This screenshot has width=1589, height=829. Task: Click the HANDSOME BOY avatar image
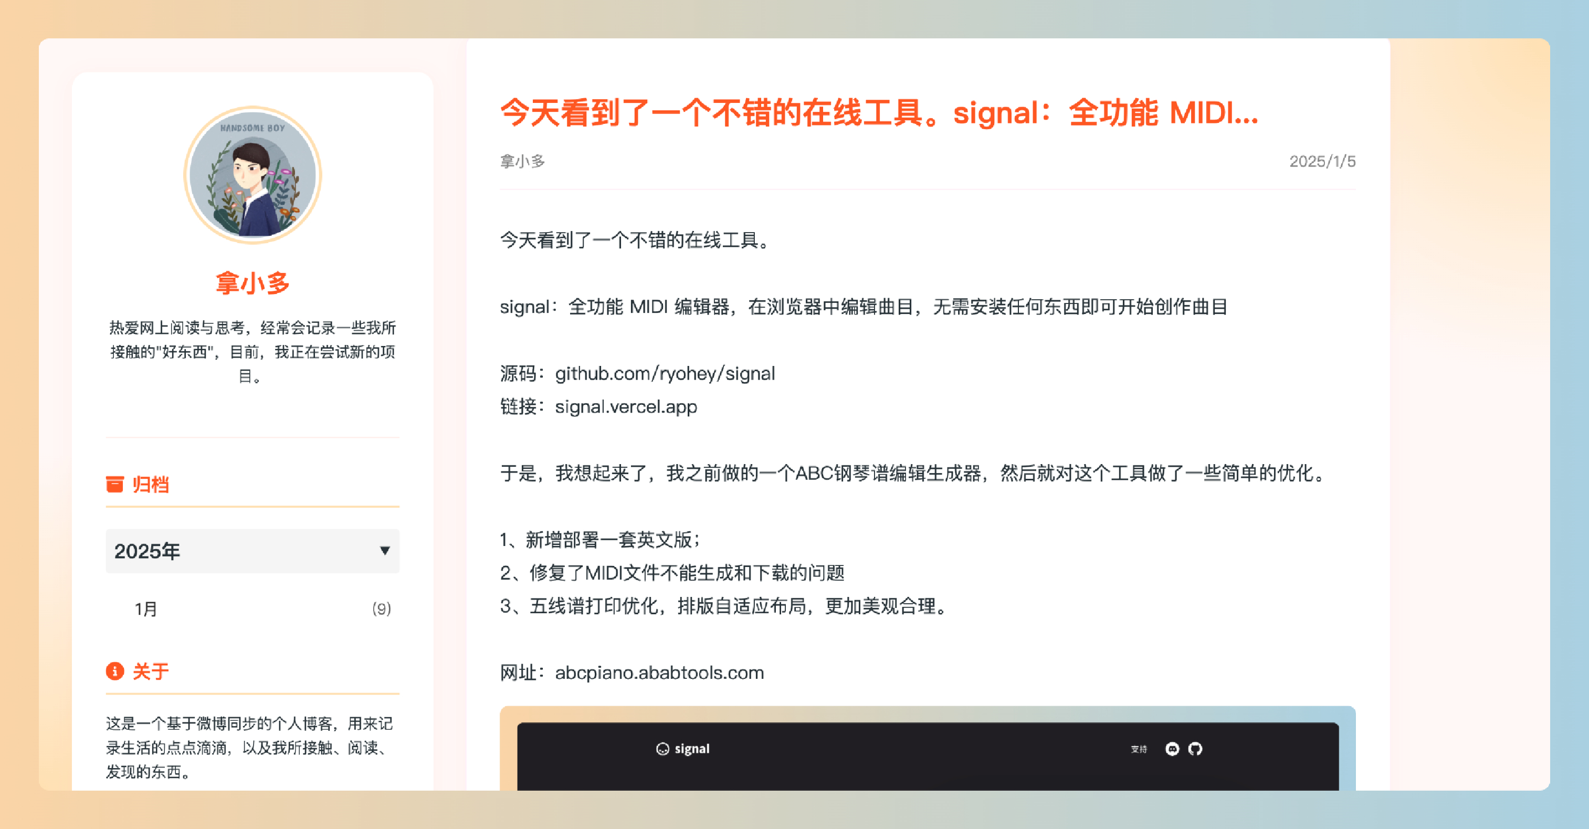coord(253,175)
